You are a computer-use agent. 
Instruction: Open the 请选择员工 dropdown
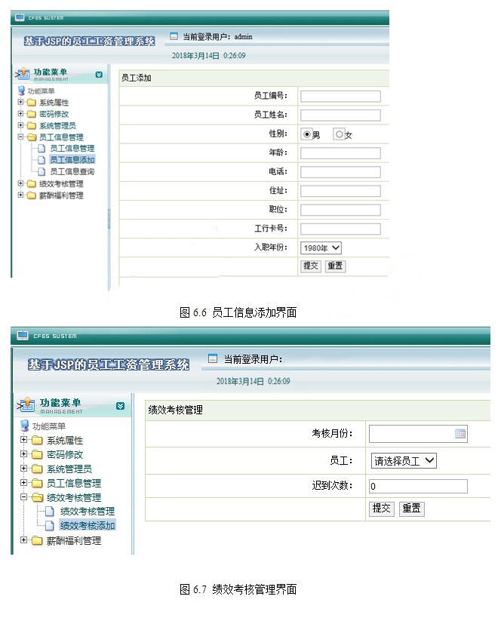pos(404,460)
